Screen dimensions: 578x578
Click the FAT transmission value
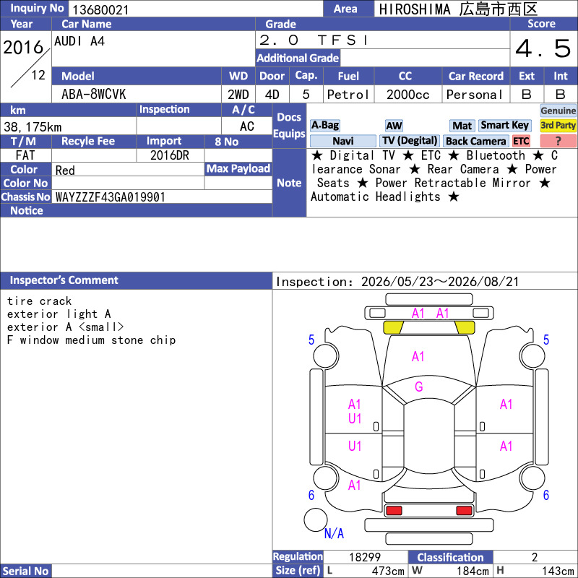pyautogui.click(x=25, y=155)
